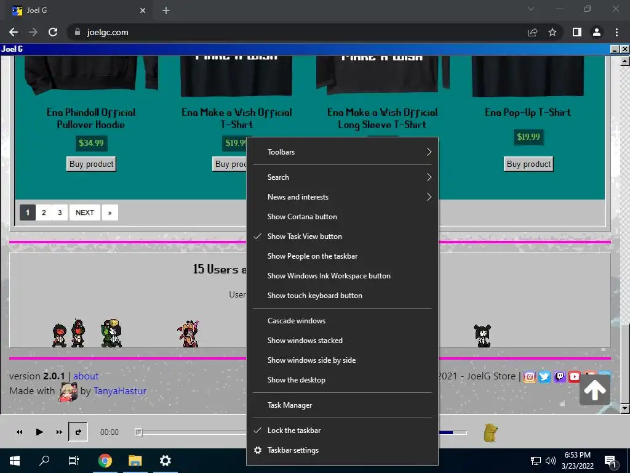This screenshot has width=630, height=473.
Task: Close the Joel G browser tab
Action: point(143,10)
